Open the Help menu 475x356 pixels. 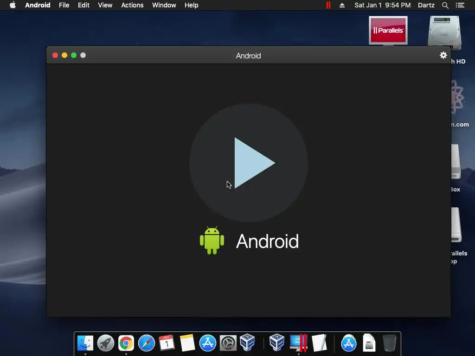coord(192,5)
